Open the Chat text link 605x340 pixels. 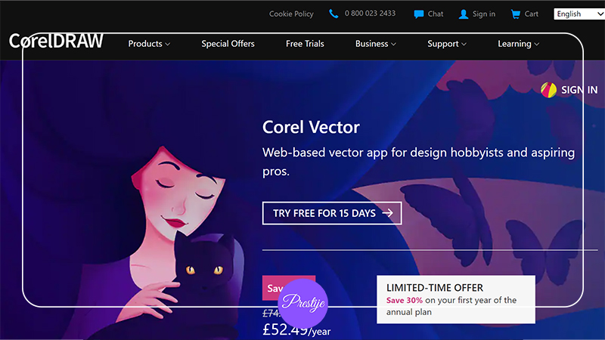point(436,14)
